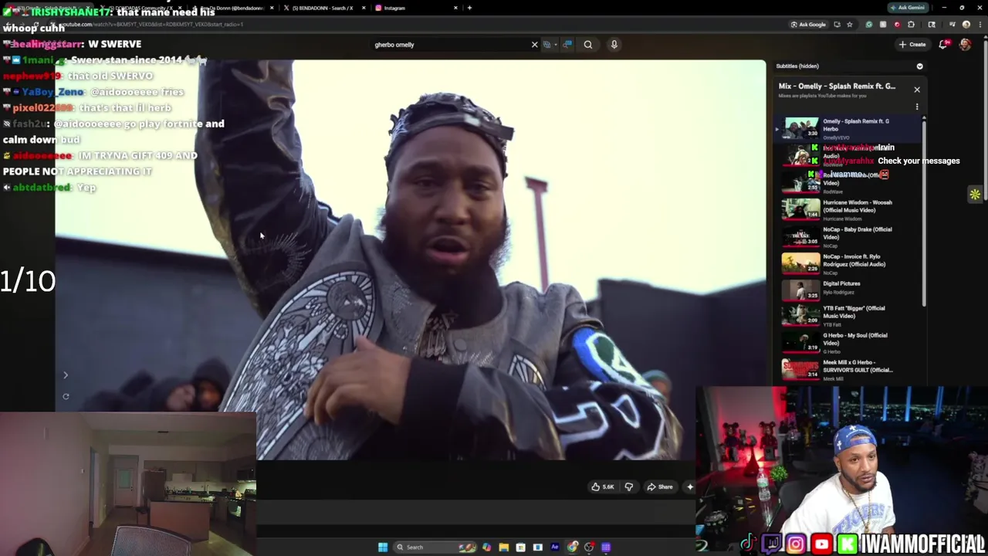This screenshot has width=988, height=556.
Task: Open Microsoft Store from the taskbar
Action: (x=520, y=548)
